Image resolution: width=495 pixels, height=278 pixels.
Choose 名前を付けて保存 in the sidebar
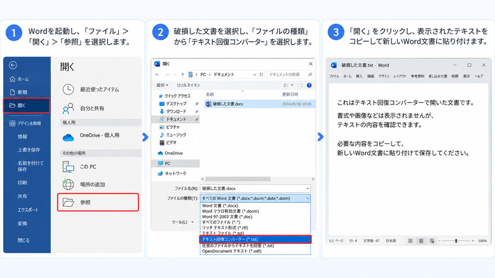point(30,166)
